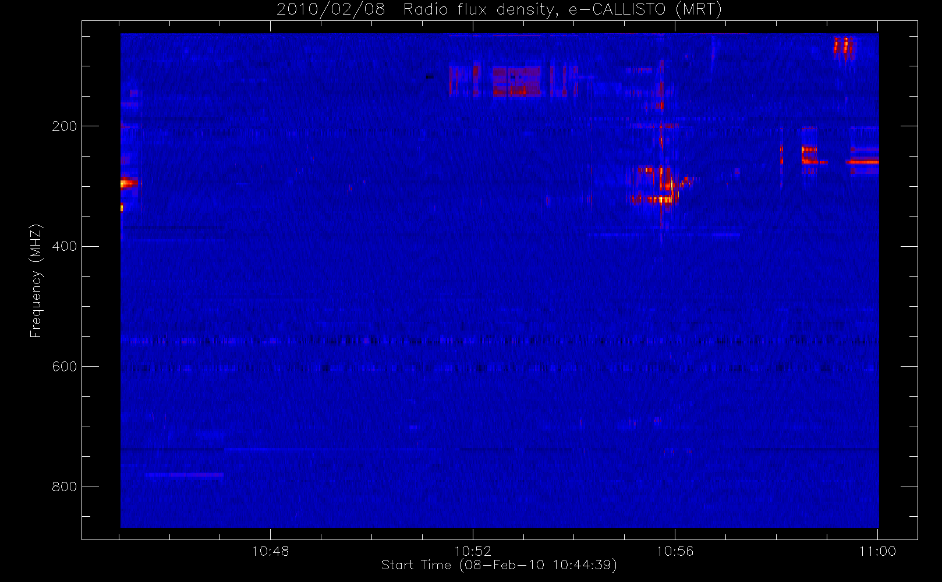Click the 10:56 time tick label
Image resolution: width=942 pixels, height=582 pixels.
point(675,551)
